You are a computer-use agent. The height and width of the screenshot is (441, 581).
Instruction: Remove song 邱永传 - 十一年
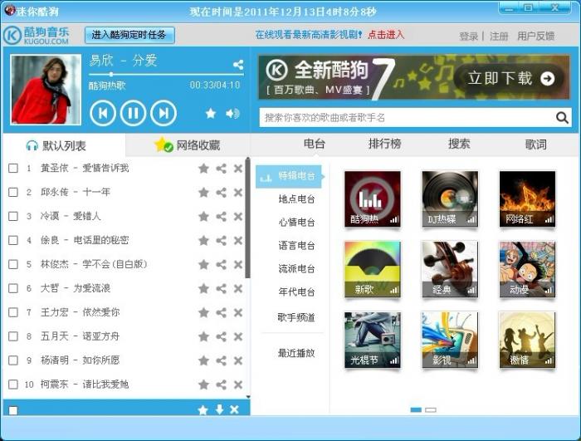click(238, 193)
